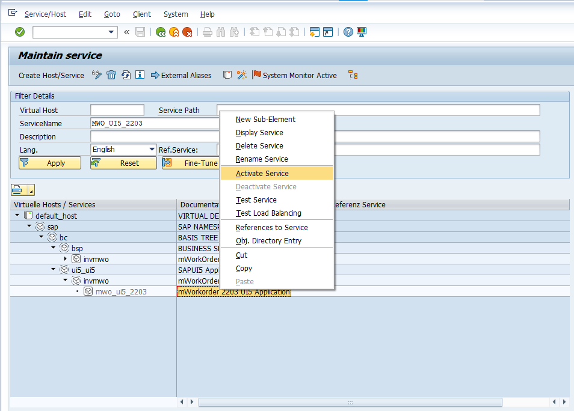Collapse the default_host tree node
This screenshot has width=574, height=411.
coord(17,216)
